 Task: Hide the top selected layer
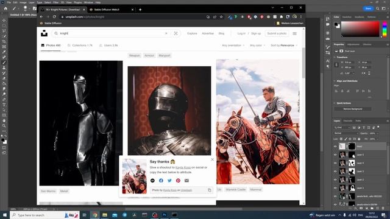click(x=335, y=147)
